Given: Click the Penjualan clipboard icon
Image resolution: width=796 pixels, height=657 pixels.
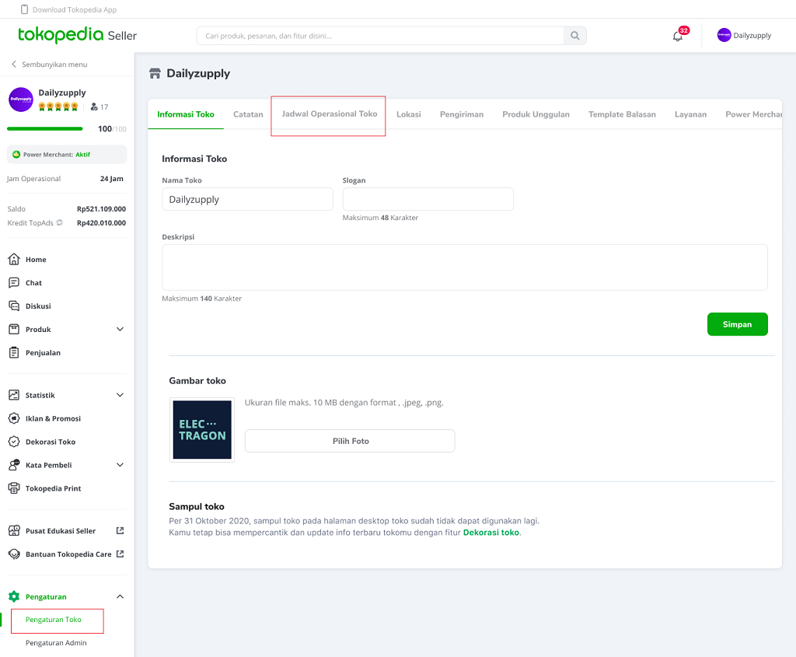Looking at the screenshot, I should click(x=14, y=352).
